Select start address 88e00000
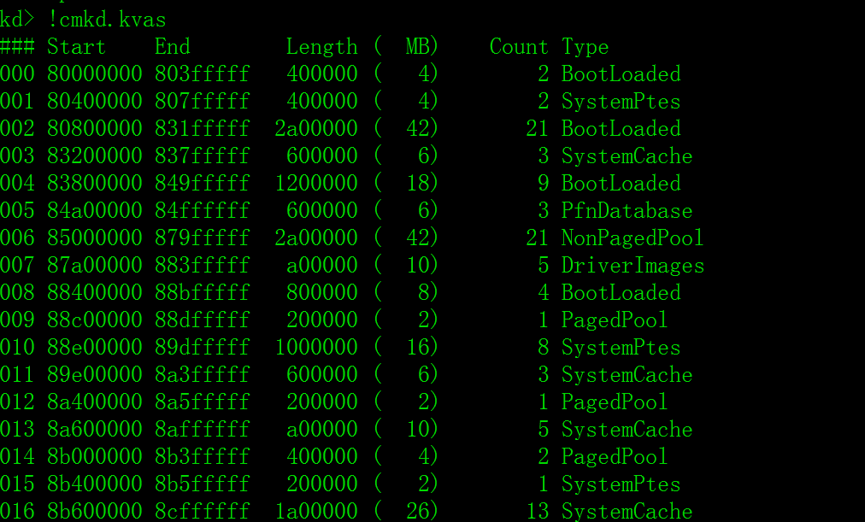865x522 pixels. 95,347
